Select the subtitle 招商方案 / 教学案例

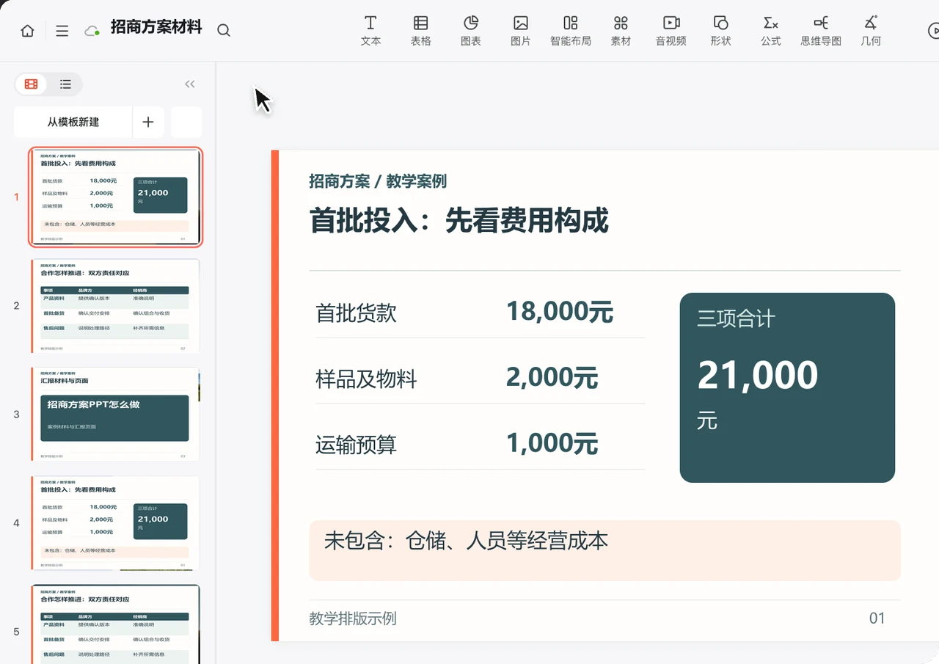pos(378,181)
